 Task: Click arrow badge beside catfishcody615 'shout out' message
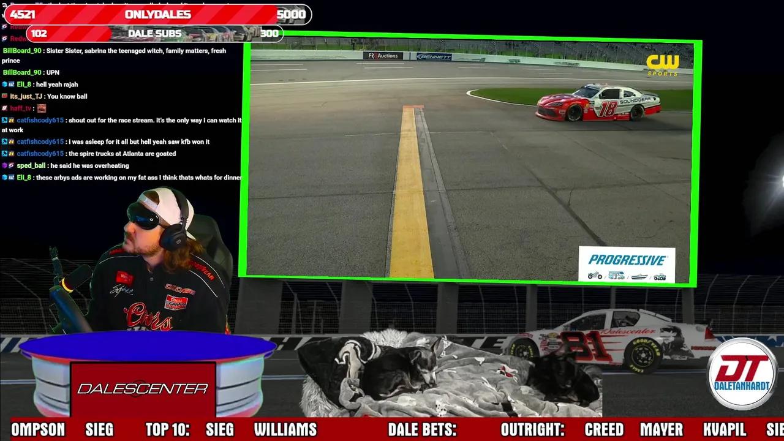click(x=5, y=121)
